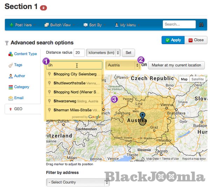Click the Author person icon

pyautogui.click(x=11, y=76)
